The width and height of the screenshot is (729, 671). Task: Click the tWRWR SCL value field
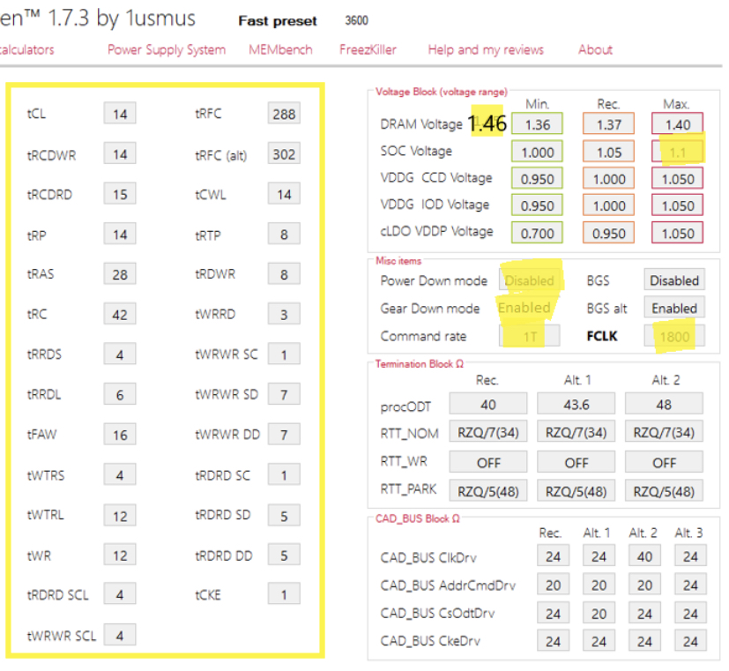pos(120,635)
